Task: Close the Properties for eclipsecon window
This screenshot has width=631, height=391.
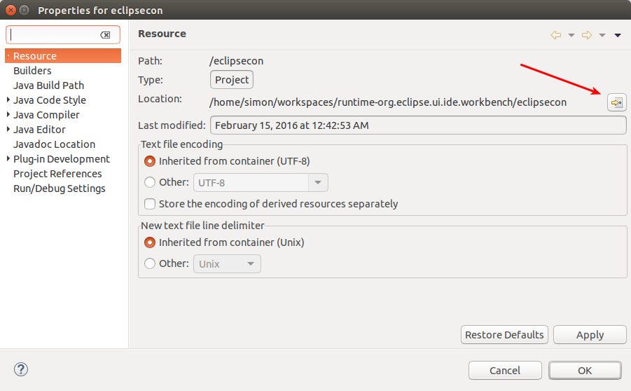Action: pos(11,10)
